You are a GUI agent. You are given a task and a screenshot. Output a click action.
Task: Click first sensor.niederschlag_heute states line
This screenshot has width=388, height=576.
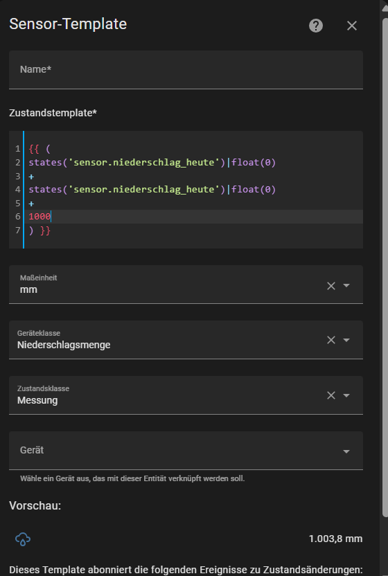[152, 163]
